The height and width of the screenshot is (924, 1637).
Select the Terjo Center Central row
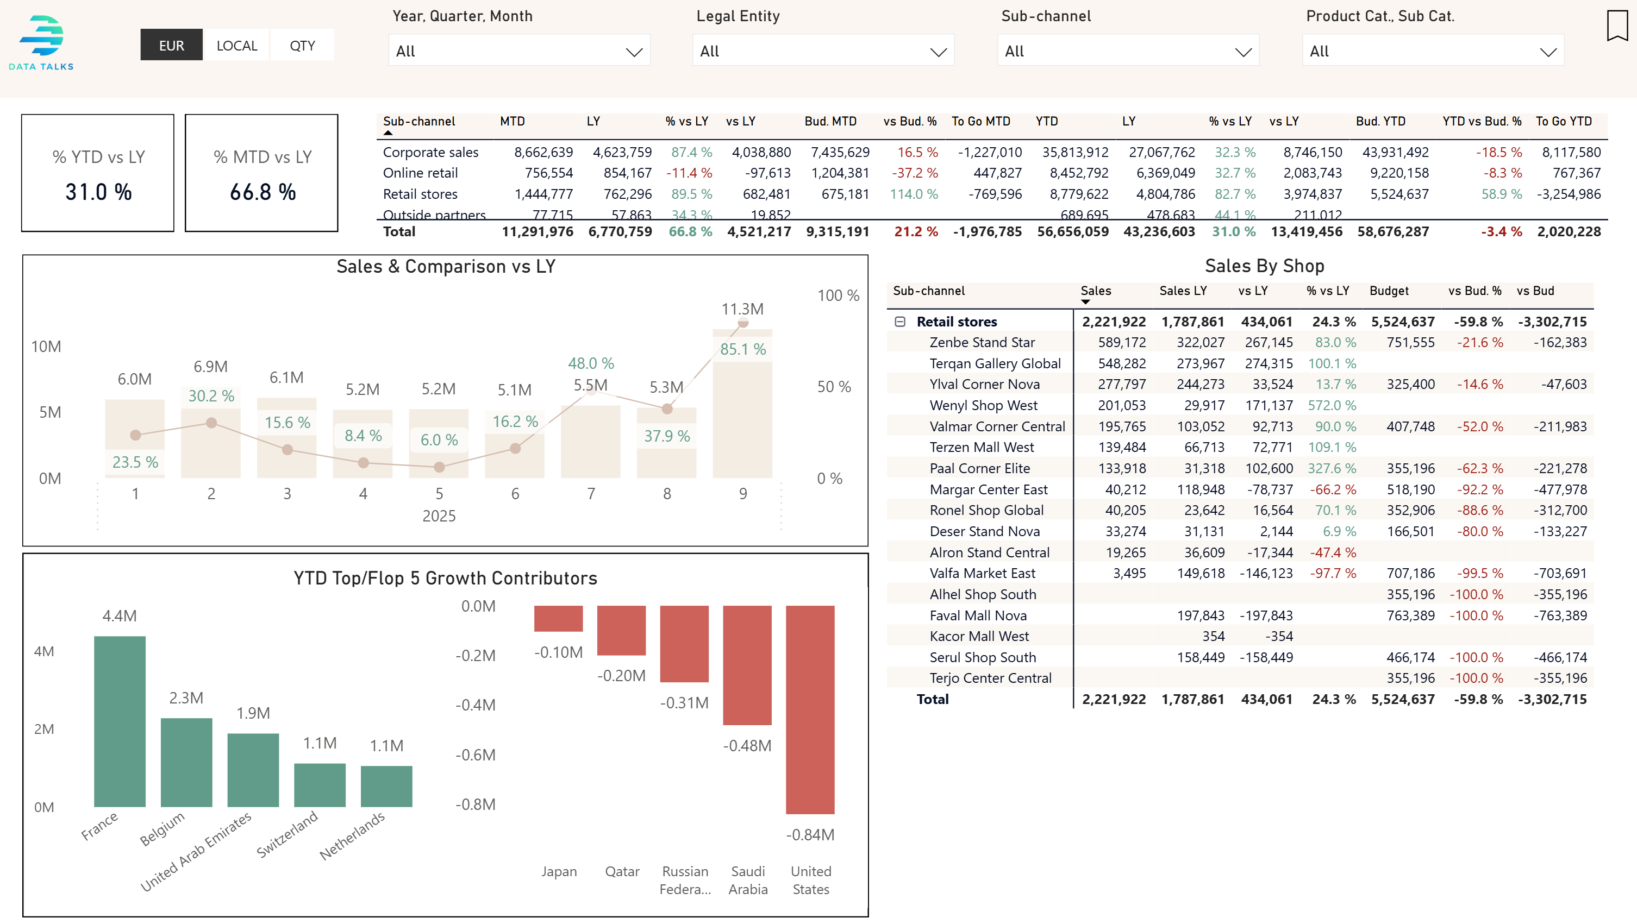[1240, 677]
